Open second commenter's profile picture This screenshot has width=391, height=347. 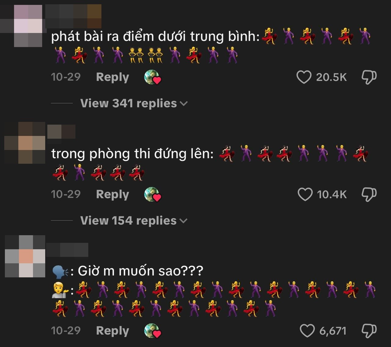pos(25,143)
